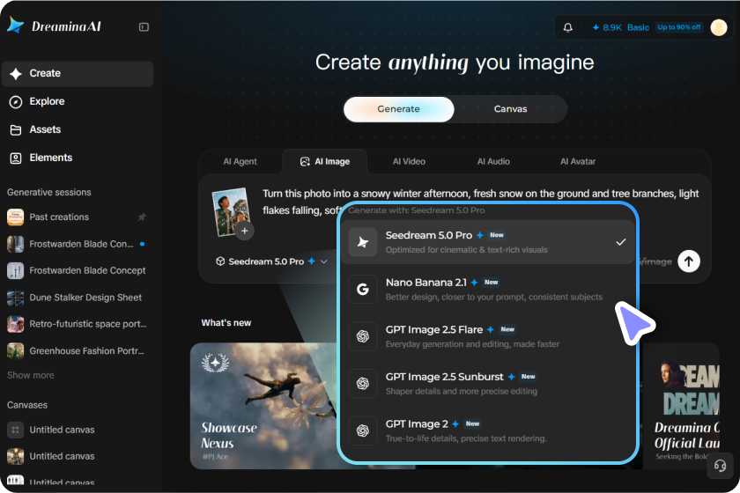Open the AI Video tab
This screenshot has width=740, height=493.
click(409, 161)
